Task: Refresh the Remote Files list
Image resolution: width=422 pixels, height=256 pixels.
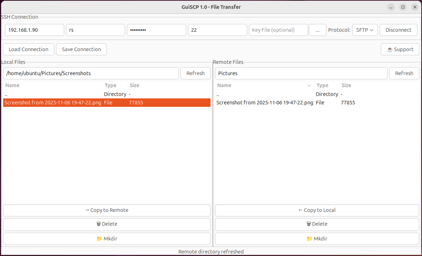Action: point(404,73)
